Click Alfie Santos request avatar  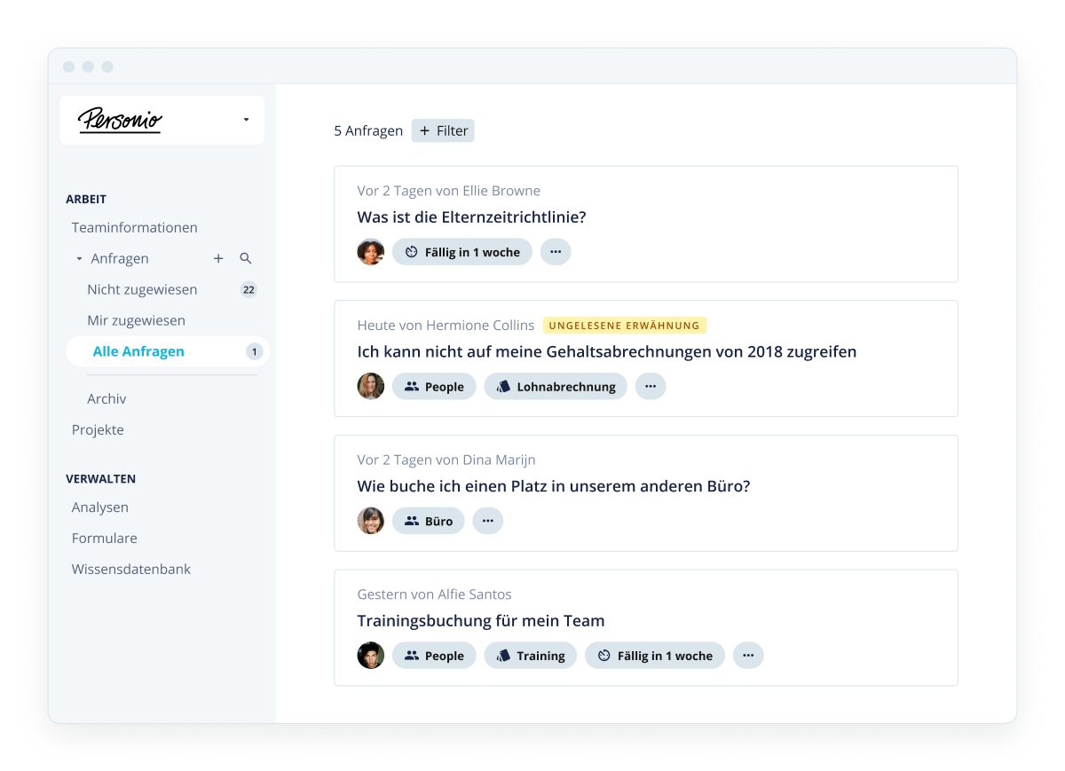coord(371,656)
